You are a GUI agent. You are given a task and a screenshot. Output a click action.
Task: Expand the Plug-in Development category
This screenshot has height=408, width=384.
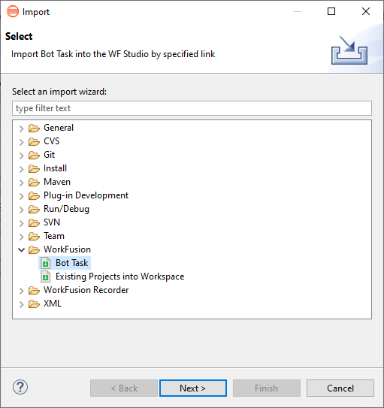tap(22, 196)
